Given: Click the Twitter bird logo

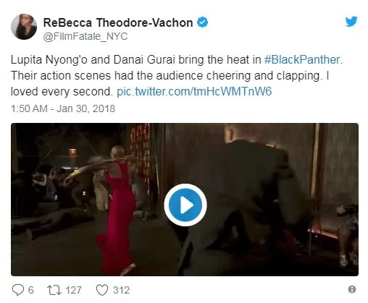Looking at the screenshot, I should [351, 22].
